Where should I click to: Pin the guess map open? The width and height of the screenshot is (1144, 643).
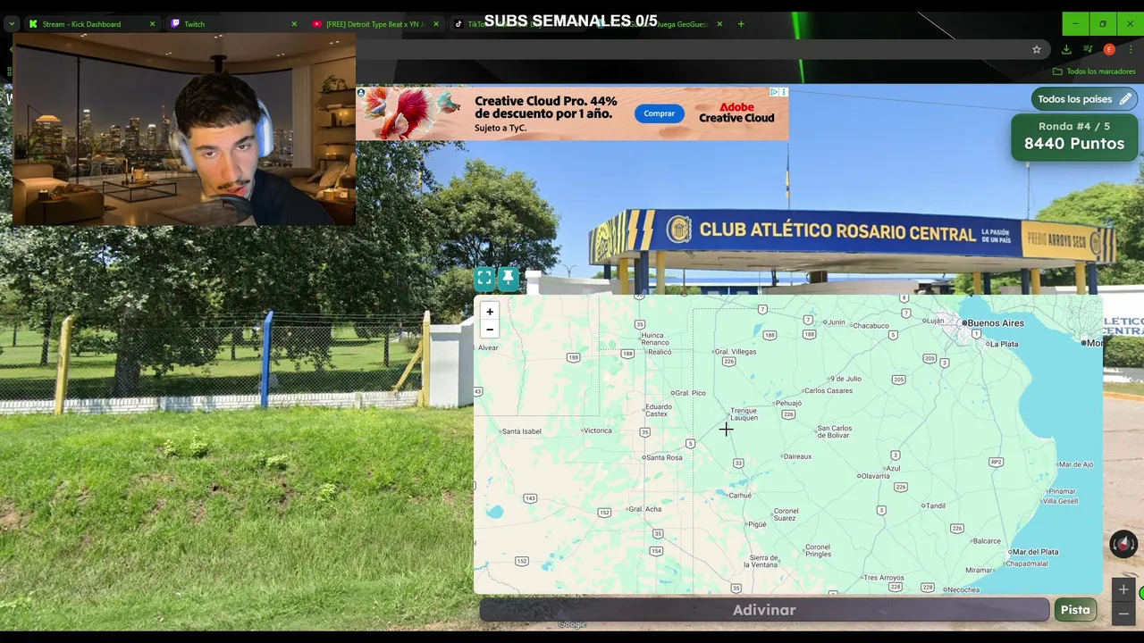tap(508, 279)
